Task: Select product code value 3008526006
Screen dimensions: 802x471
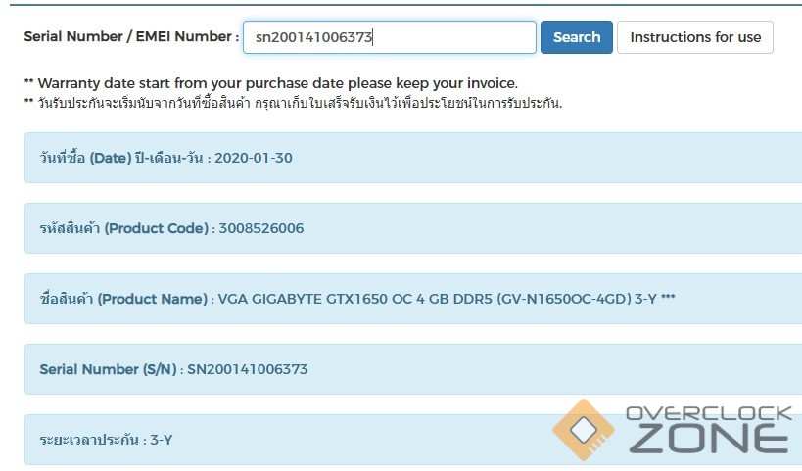Action: pyautogui.click(x=259, y=228)
